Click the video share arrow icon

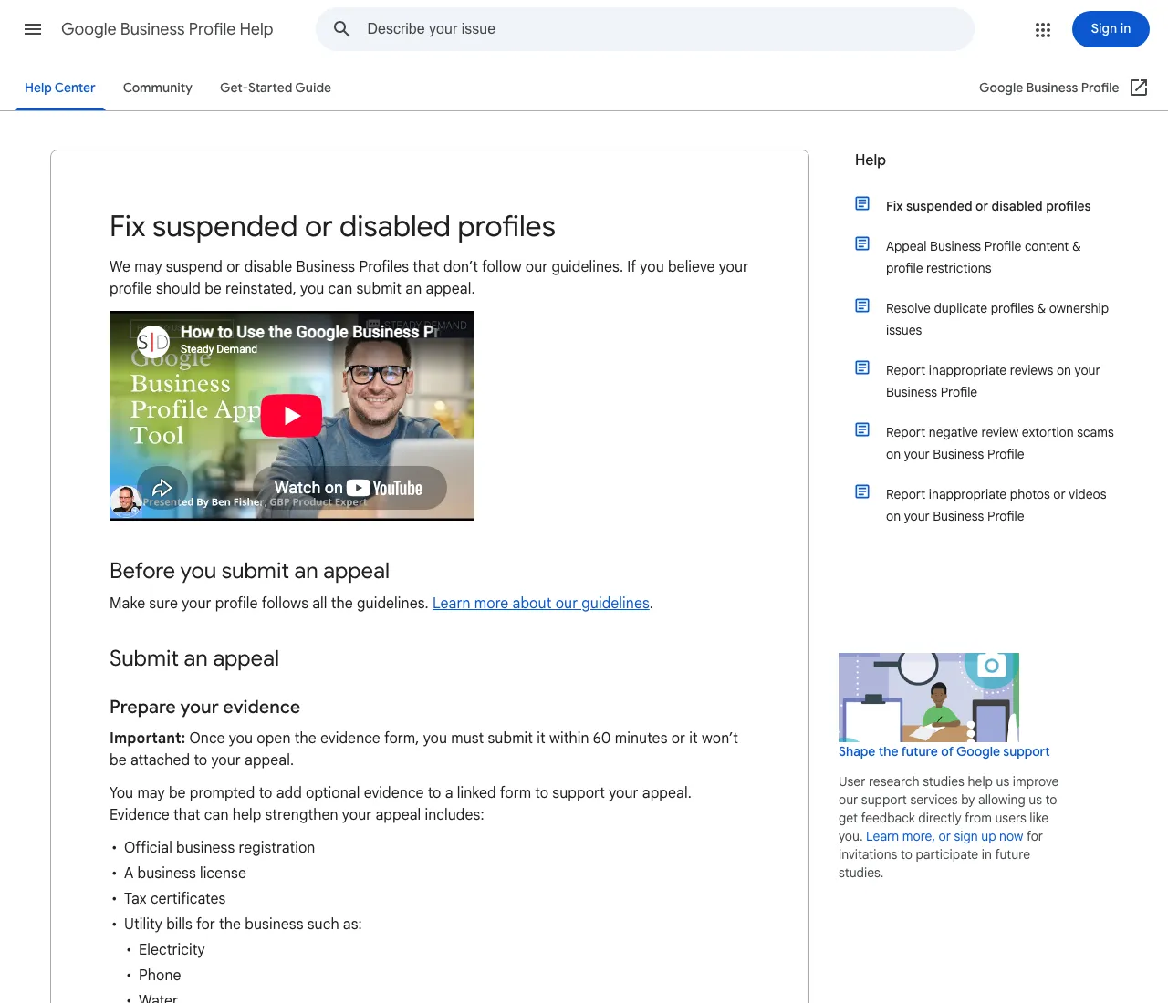pos(162,488)
